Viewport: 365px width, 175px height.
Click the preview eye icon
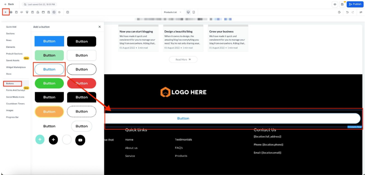[335, 4]
